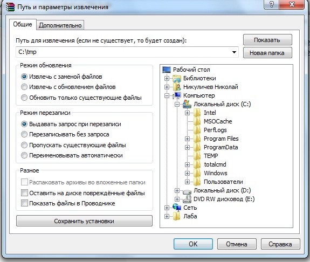Image resolution: width=310 pixels, height=262 pixels.
Task: Open the extraction path dropdown arrow
Action: [234, 52]
